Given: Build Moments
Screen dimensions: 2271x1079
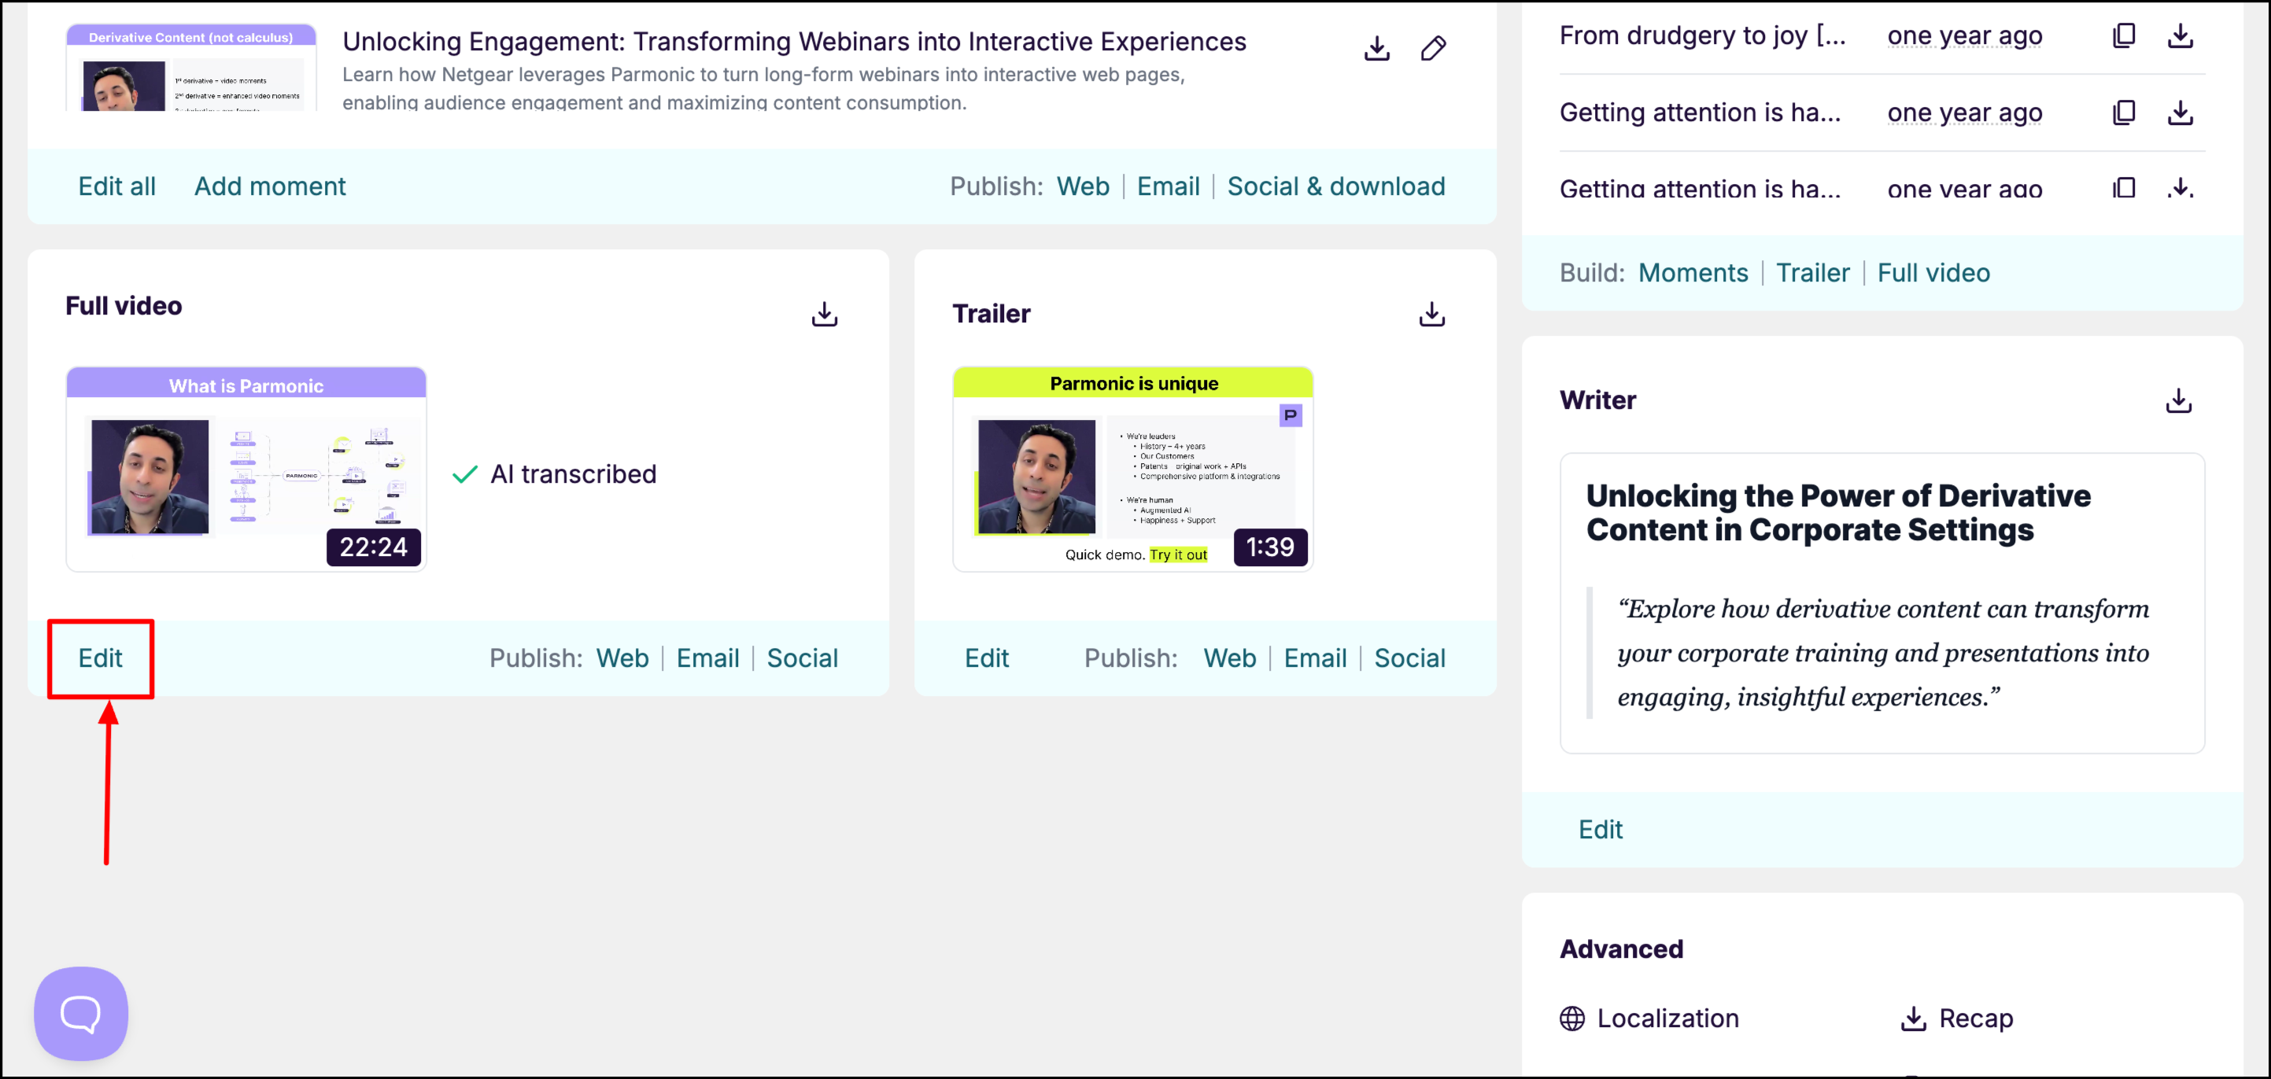Looking at the screenshot, I should point(1693,273).
